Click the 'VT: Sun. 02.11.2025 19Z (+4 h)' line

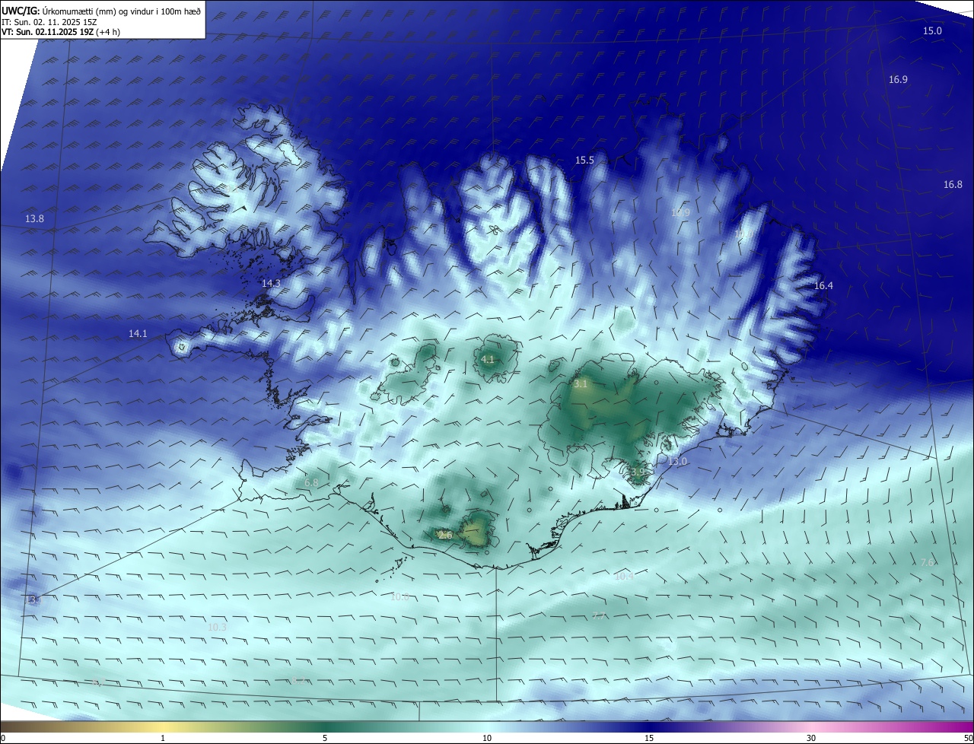pos(61,32)
